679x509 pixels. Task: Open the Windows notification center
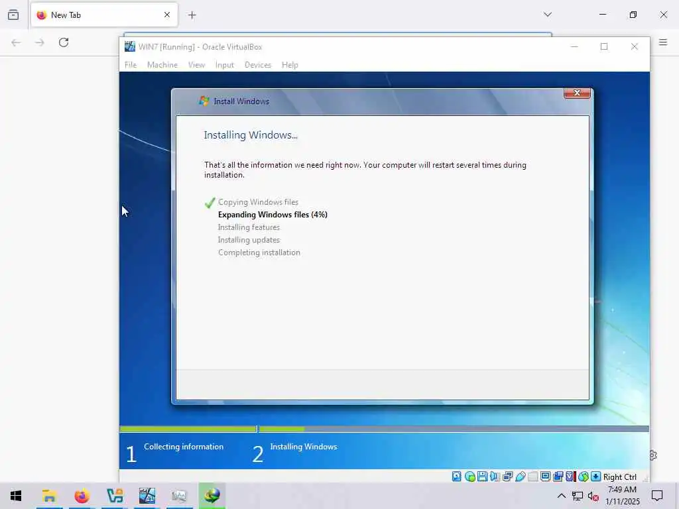pos(657,496)
